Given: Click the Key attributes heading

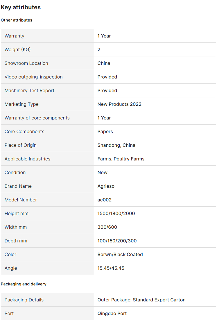Looking at the screenshot, I should pos(21,7).
